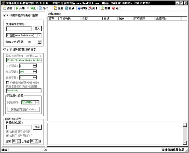Image resolution: width=189 pixels, height=153 pixels.
Task: Sort by the 来源网址 column header
Action: (168, 19)
